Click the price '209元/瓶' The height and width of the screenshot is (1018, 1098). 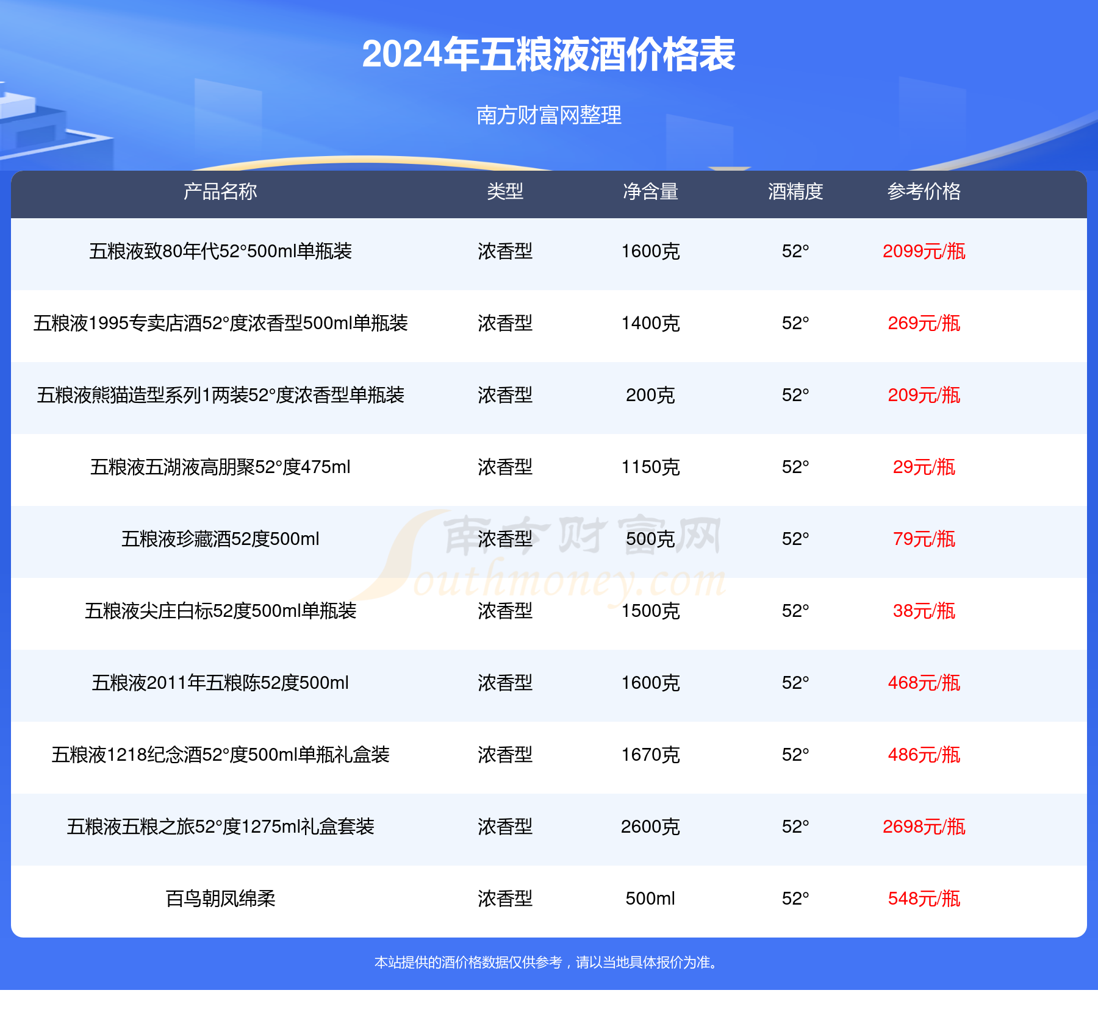(924, 395)
